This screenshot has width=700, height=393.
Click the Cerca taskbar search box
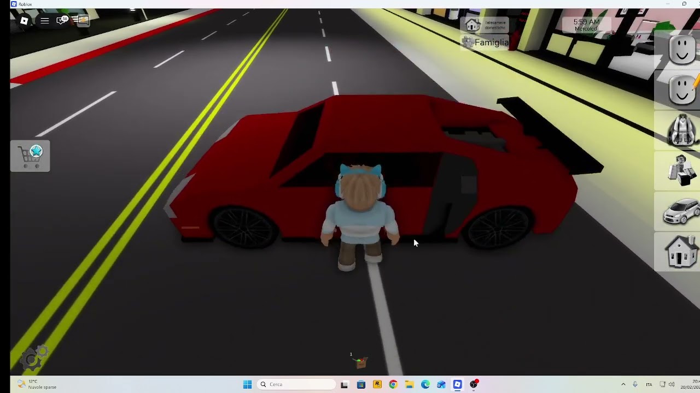coord(296,384)
